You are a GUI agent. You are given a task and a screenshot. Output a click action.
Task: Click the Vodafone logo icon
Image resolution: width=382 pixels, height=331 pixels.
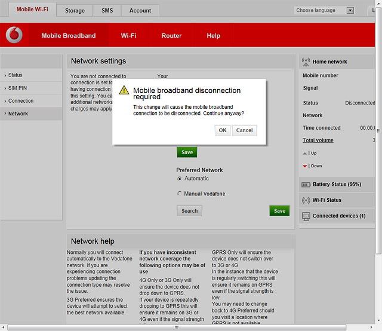pyautogui.click(x=14, y=35)
